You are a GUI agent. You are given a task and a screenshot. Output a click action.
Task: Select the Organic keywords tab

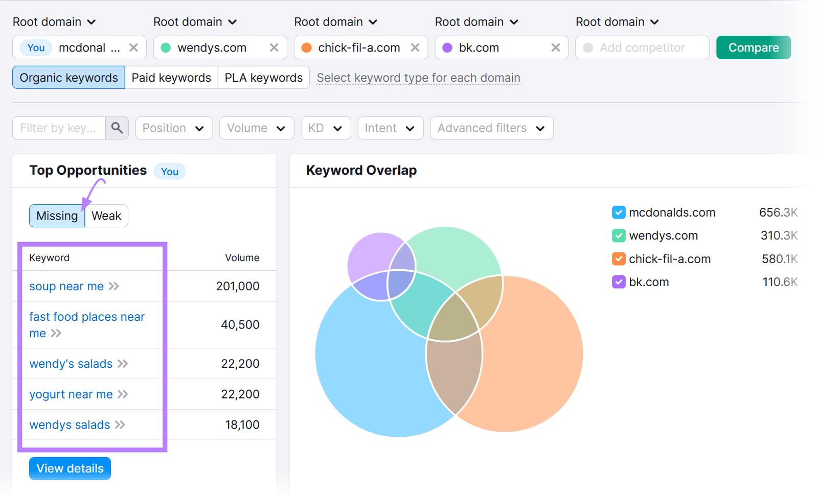click(x=69, y=78)
